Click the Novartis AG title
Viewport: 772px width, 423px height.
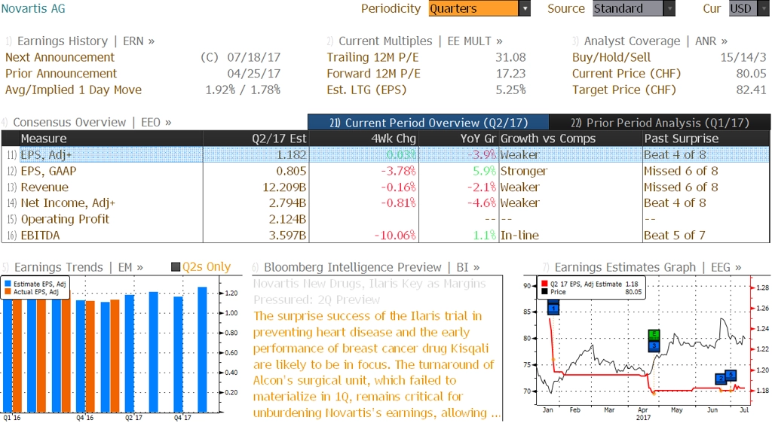33,8
